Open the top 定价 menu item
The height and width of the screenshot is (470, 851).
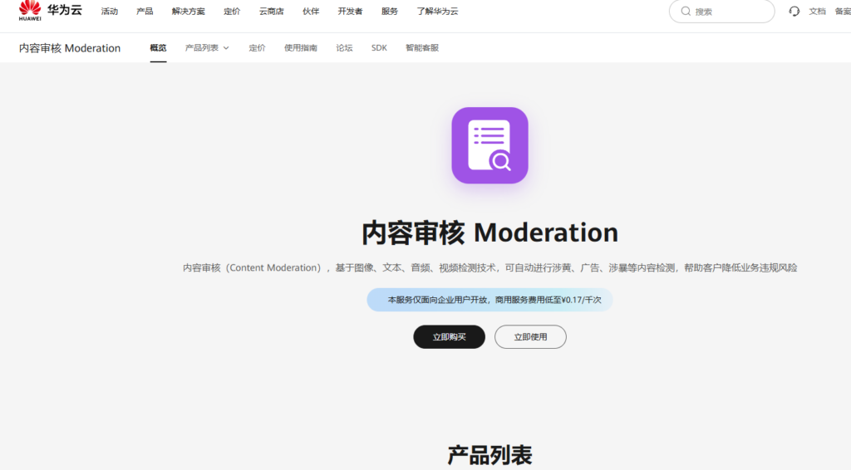tap(232, 12)
